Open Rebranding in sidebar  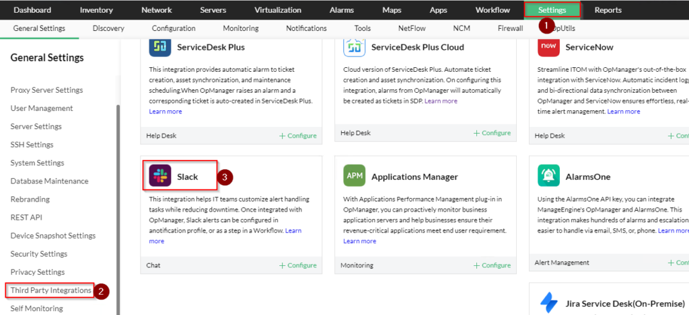[x=30, y=199]
